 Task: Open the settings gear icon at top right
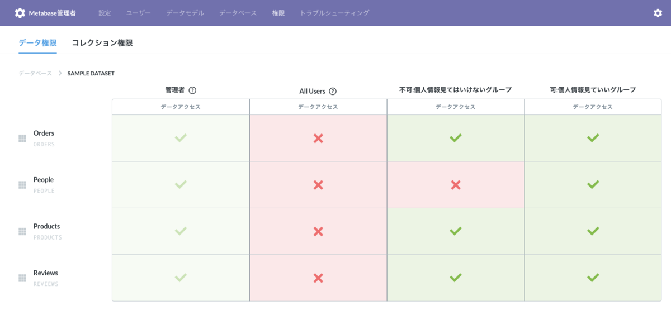658,13
